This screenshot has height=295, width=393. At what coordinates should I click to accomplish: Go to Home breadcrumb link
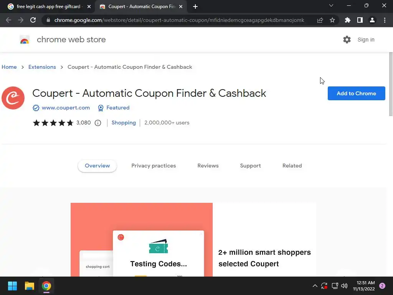pos(9,67)
